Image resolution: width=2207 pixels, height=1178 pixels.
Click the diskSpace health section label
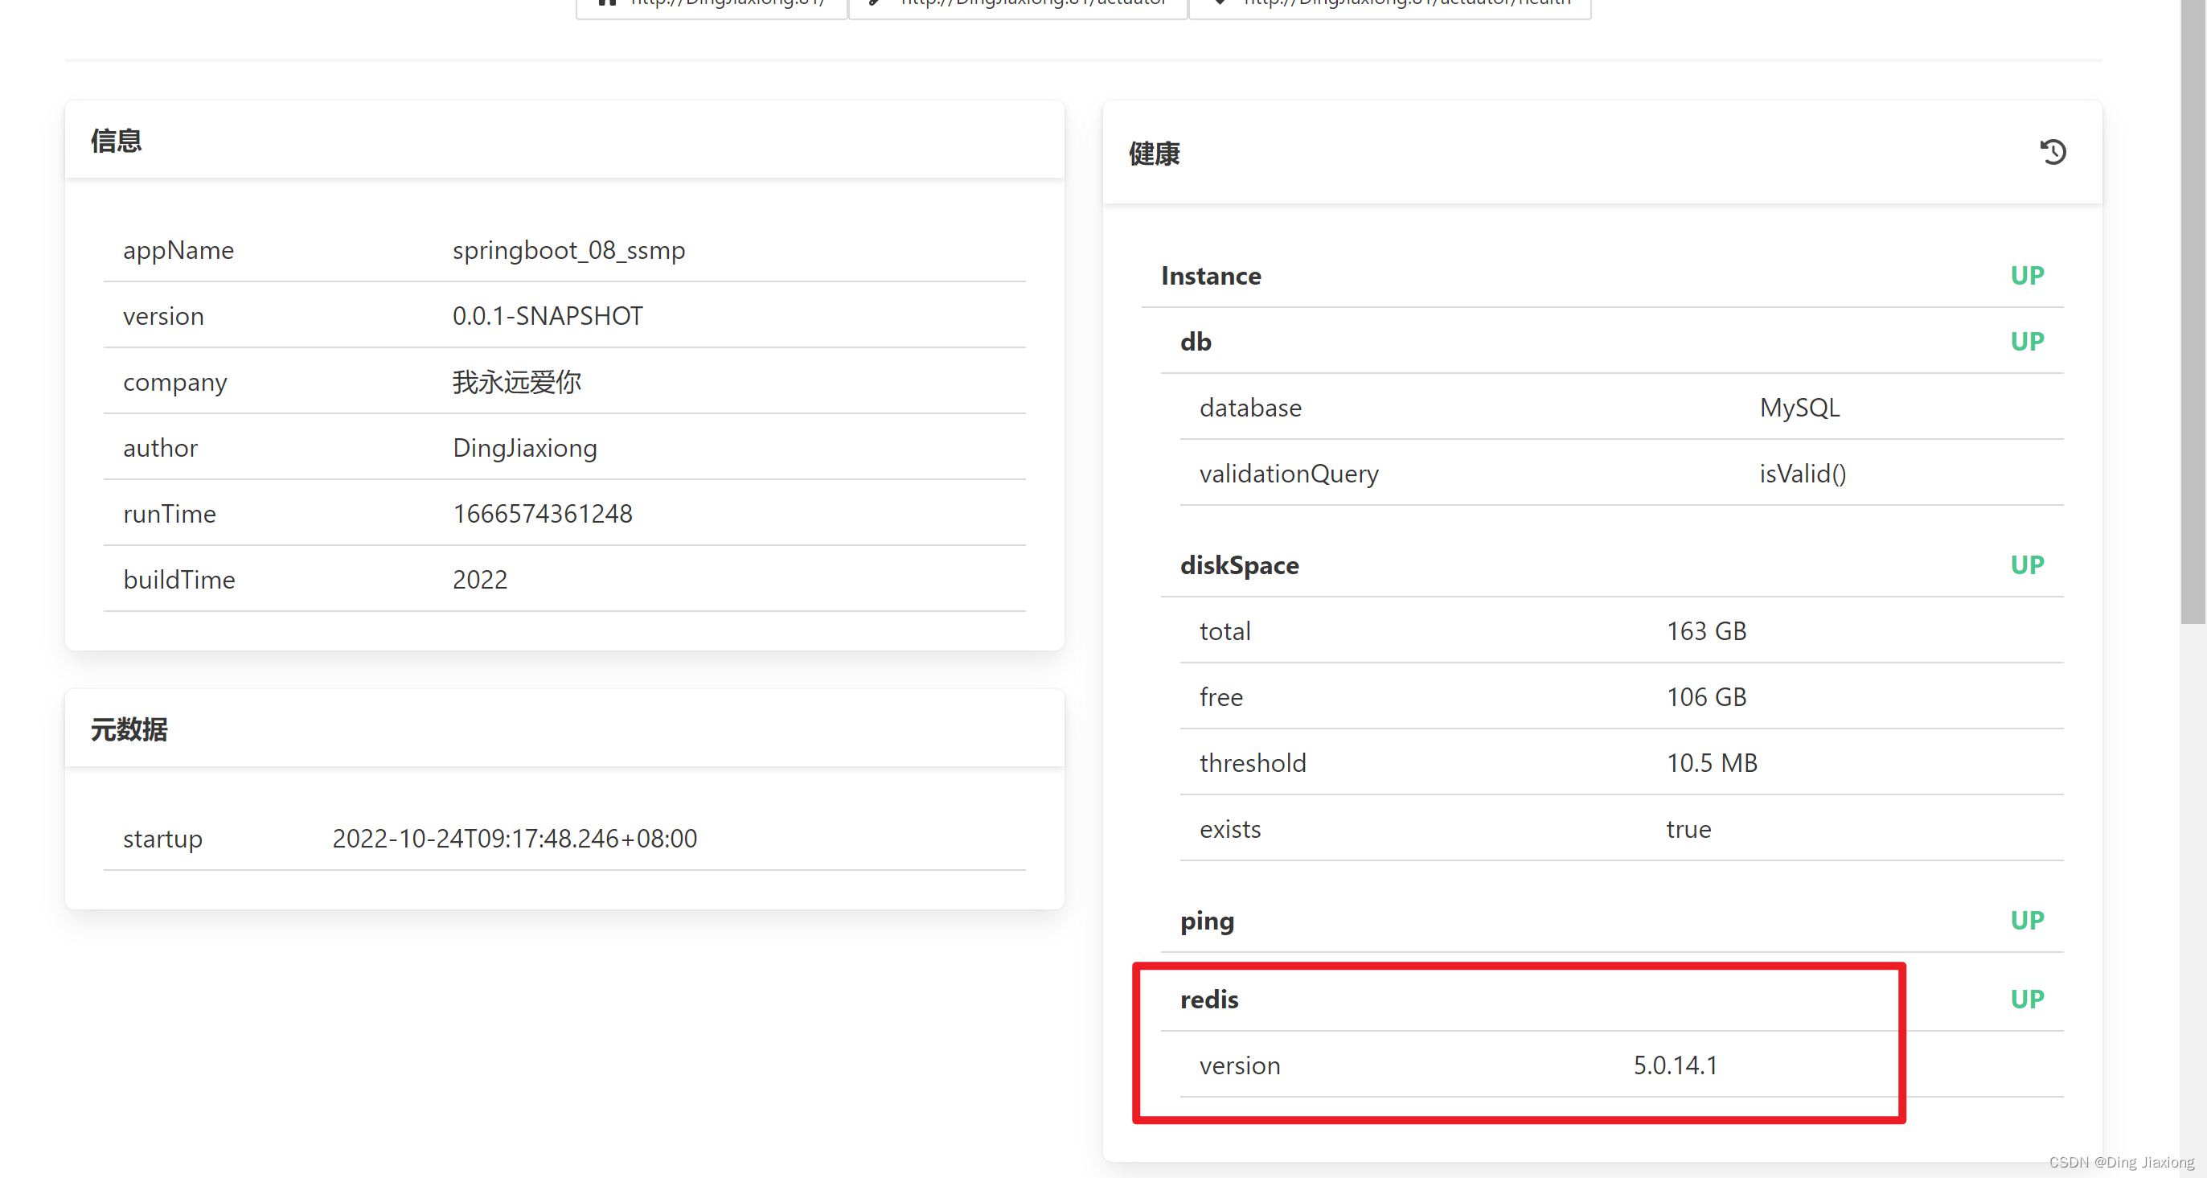[x=1239, y=564]
